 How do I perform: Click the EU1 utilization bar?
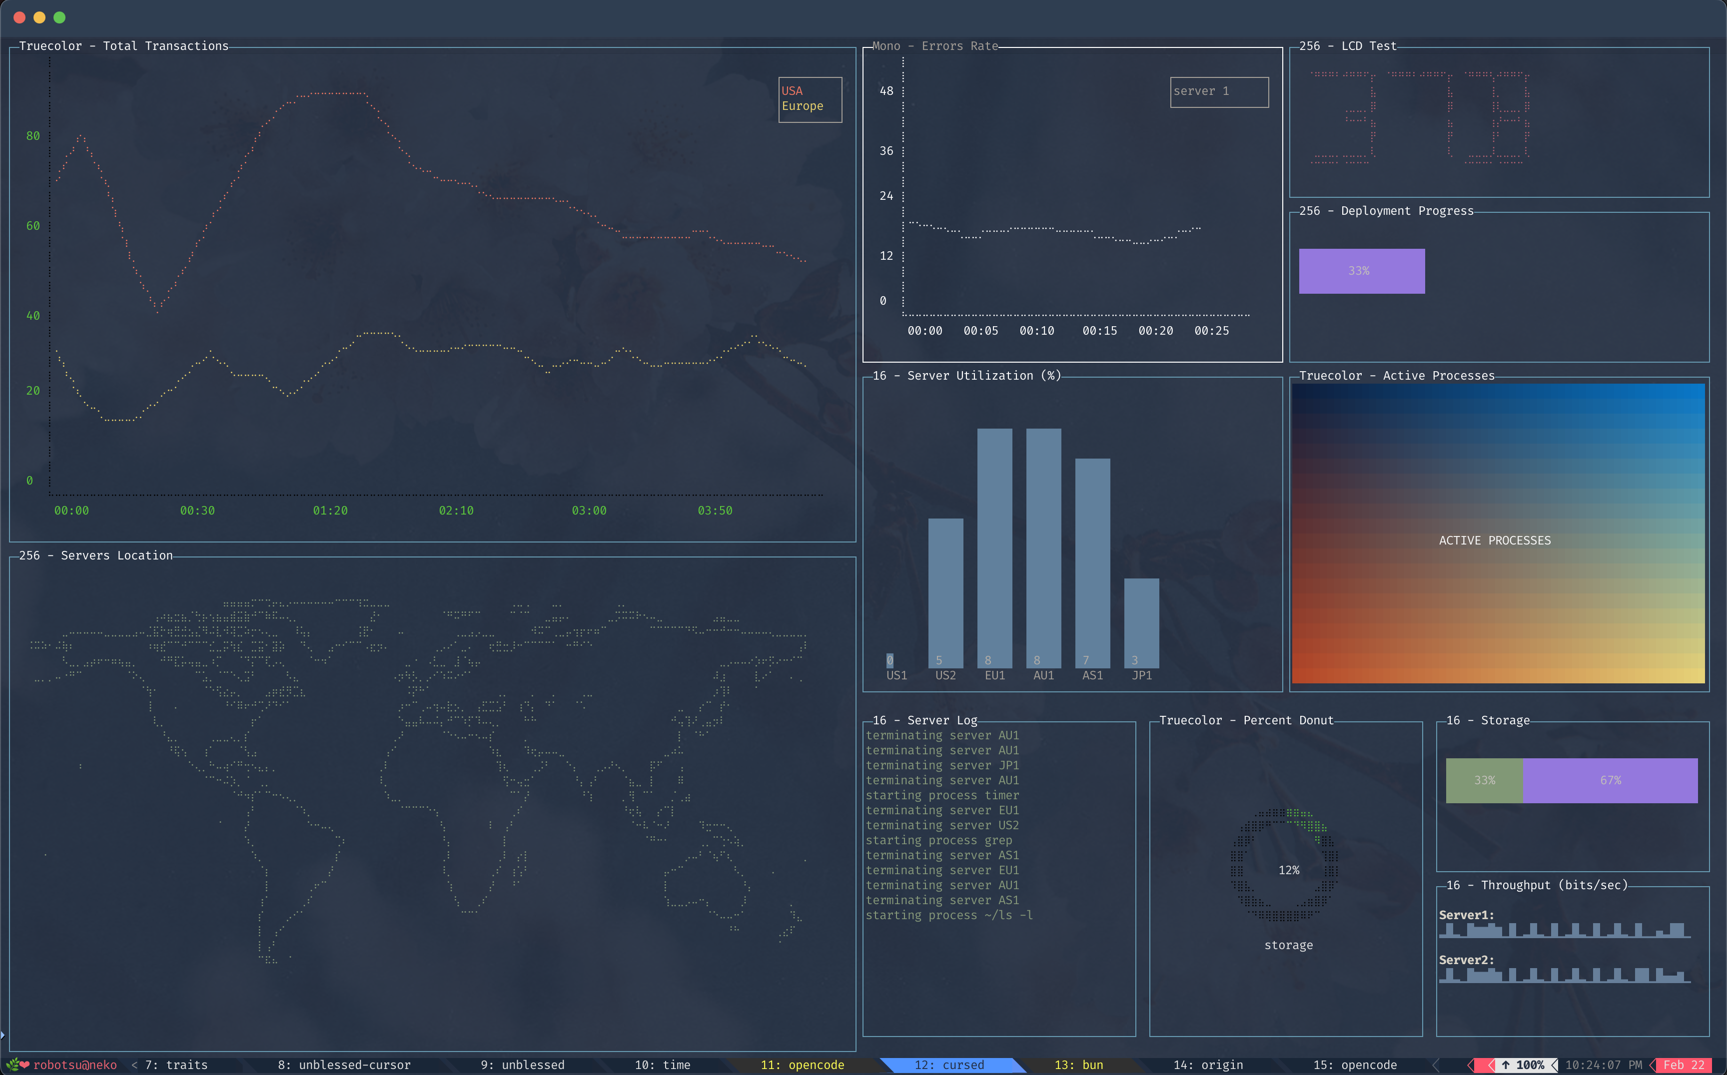(x=994, y=547)
